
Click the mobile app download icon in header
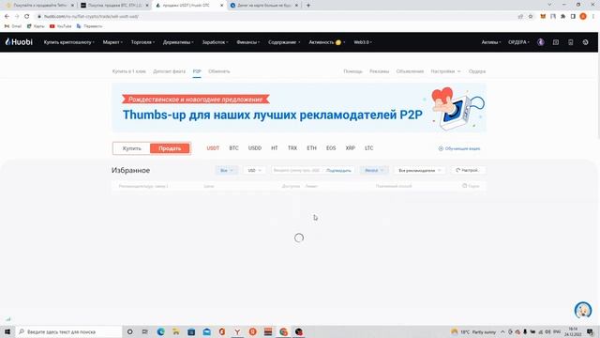click(x=571, y=42)
